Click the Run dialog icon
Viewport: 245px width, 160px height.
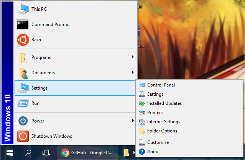point(23,103)
